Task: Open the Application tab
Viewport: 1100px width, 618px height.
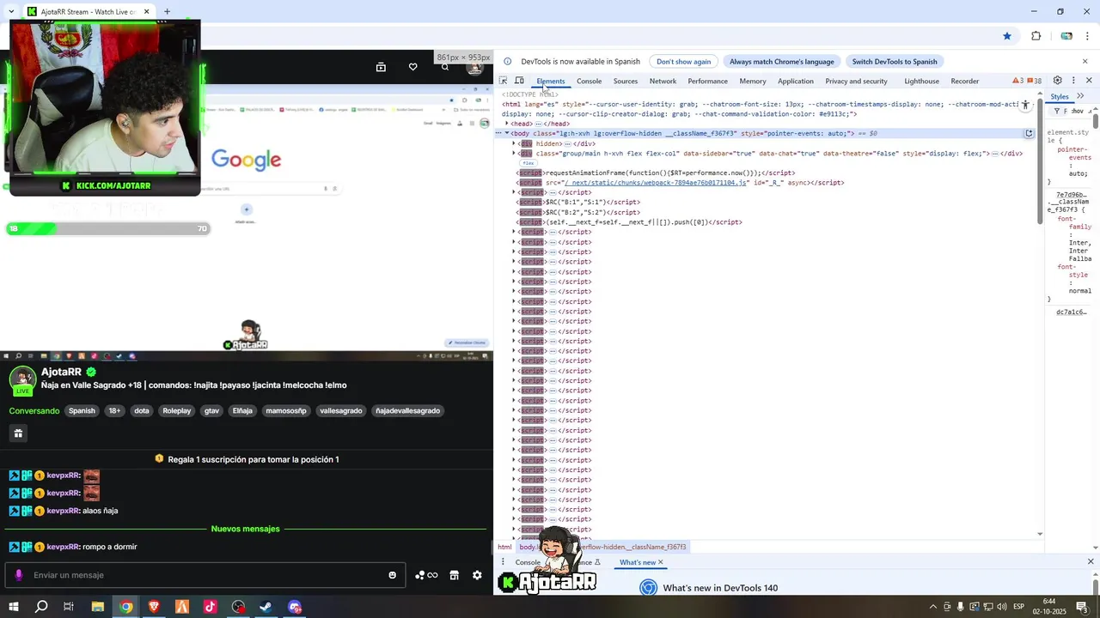Action: (796, 81)
